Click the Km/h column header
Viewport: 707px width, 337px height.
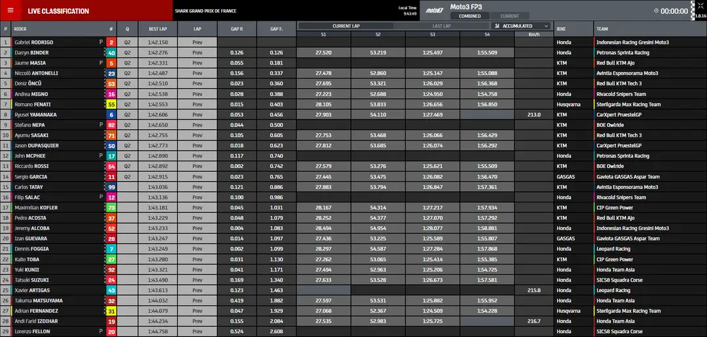point(534,34)
